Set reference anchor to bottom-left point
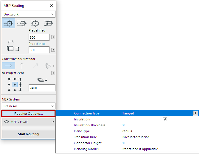 point(9,90)
